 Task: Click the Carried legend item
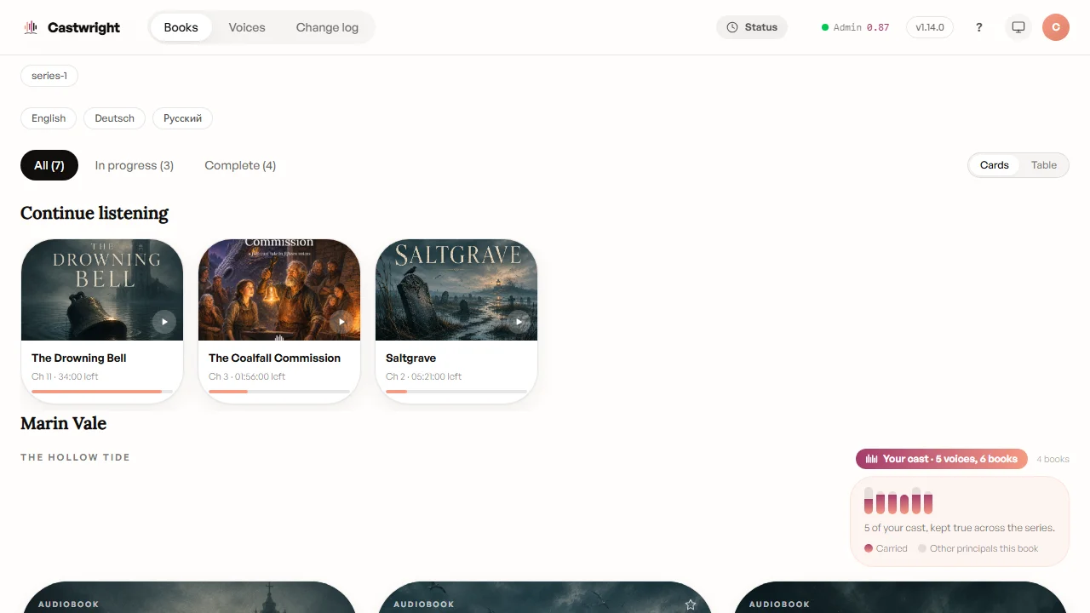pos(886,548)
